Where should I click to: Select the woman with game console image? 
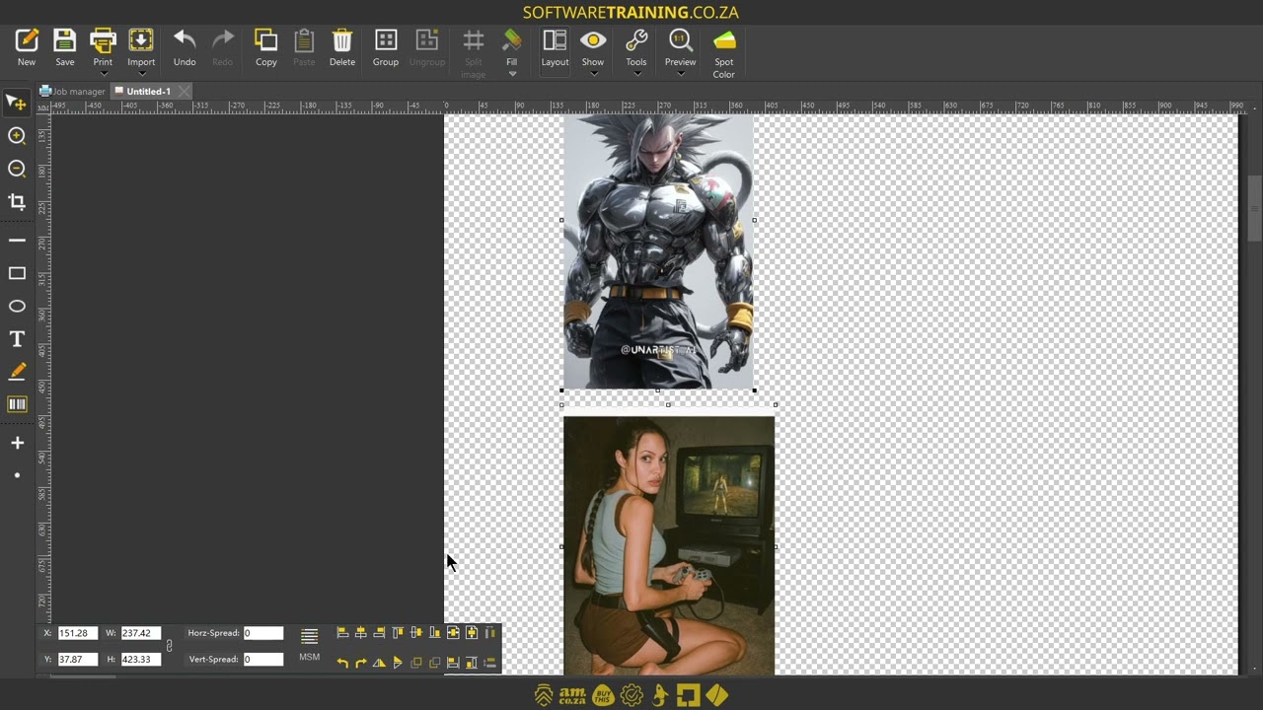tap(669, 545)
